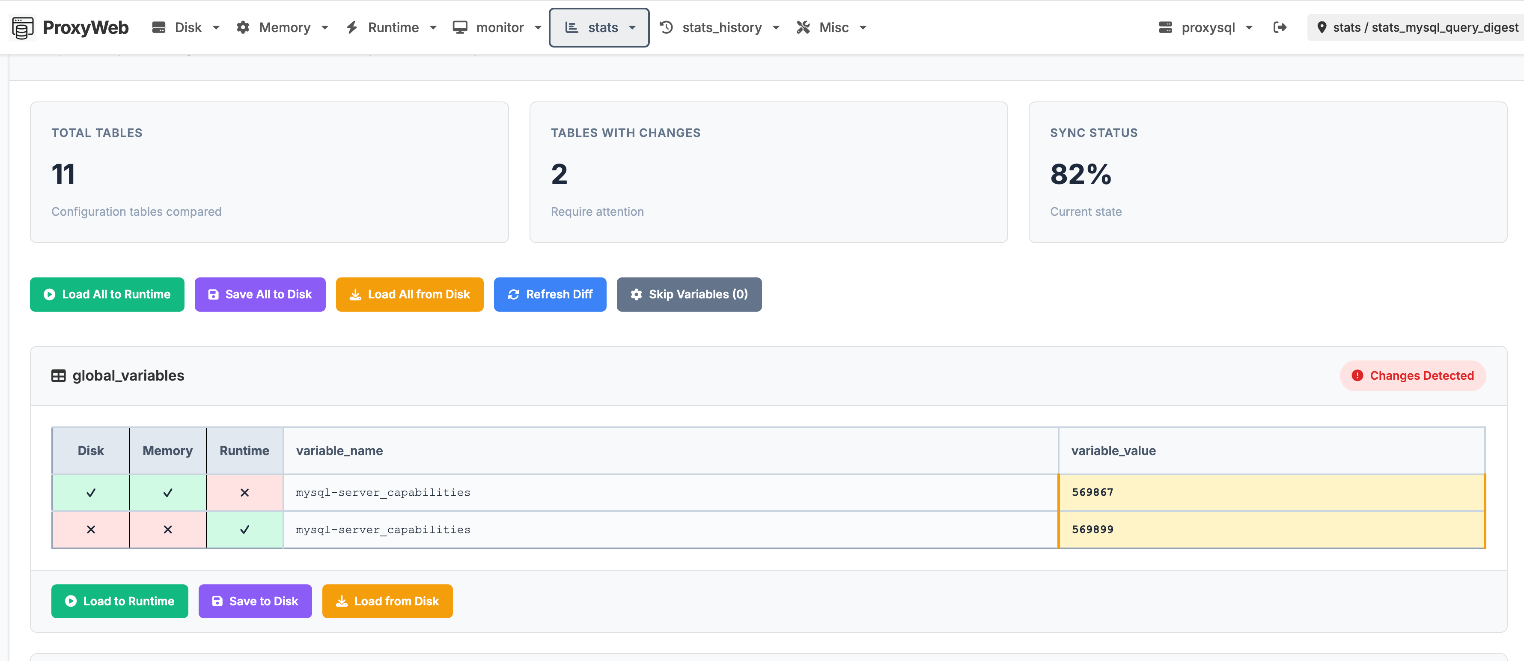Click the global_variables table grid icon
This screenshot has height=661, width=1524.
(59, 375)
